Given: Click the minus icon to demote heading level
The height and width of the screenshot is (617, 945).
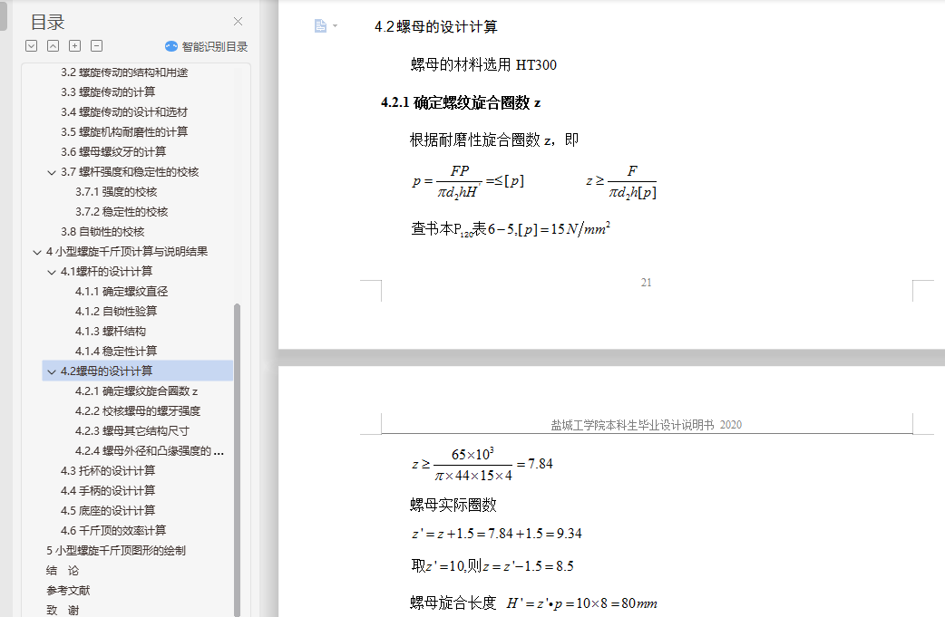Looking at the screenshot, I should [x=96, y=45].
